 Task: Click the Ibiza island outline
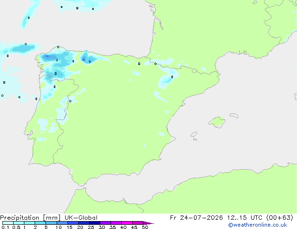(194, 135)
